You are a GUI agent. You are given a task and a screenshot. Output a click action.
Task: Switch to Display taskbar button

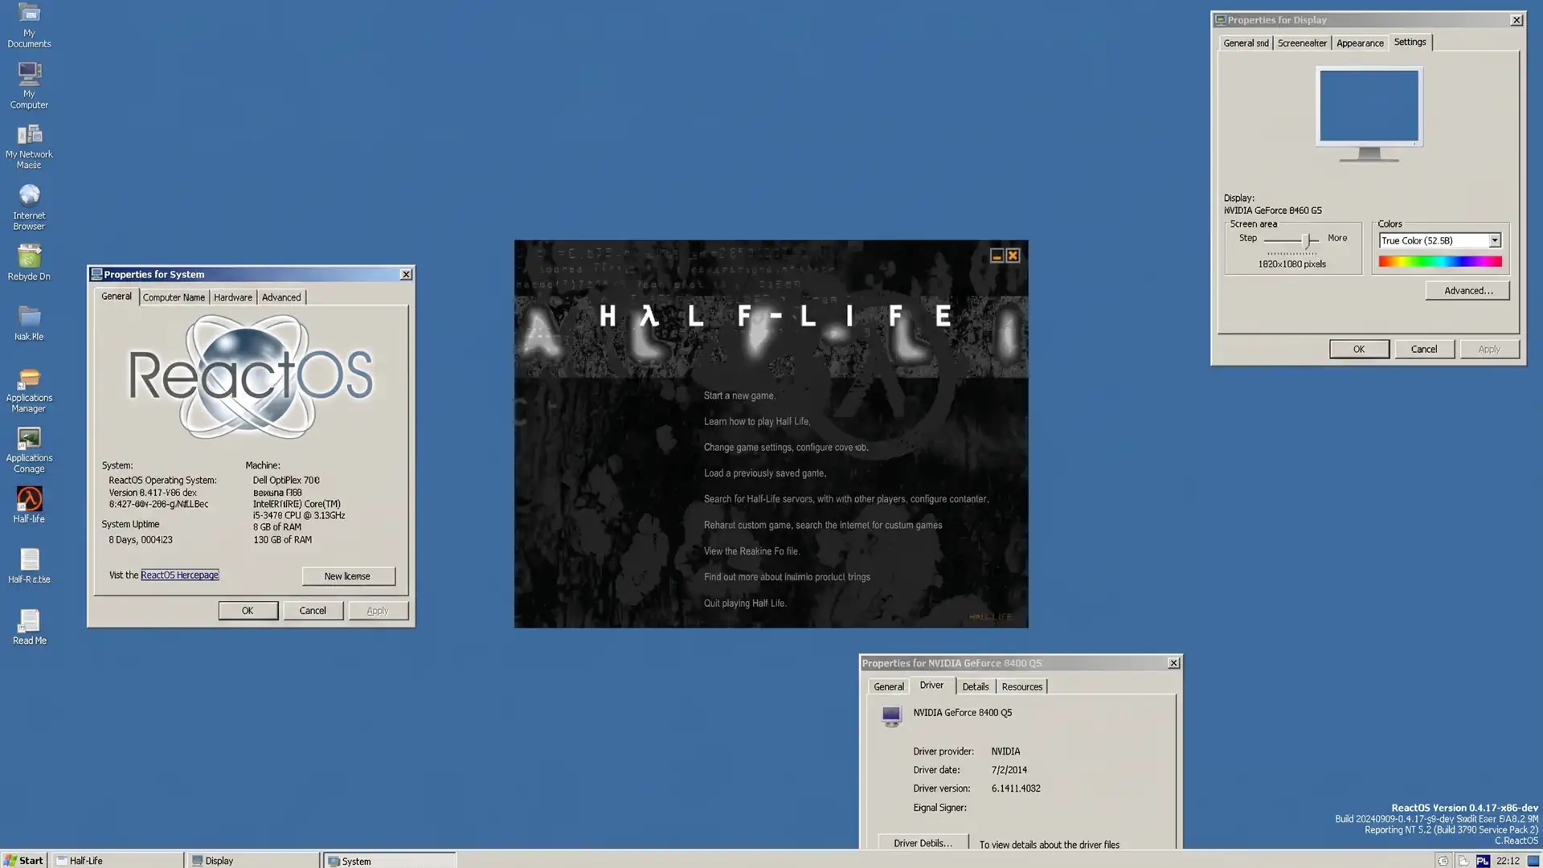pos(254,860)
